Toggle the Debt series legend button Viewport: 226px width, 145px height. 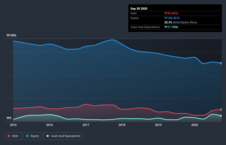13,136
